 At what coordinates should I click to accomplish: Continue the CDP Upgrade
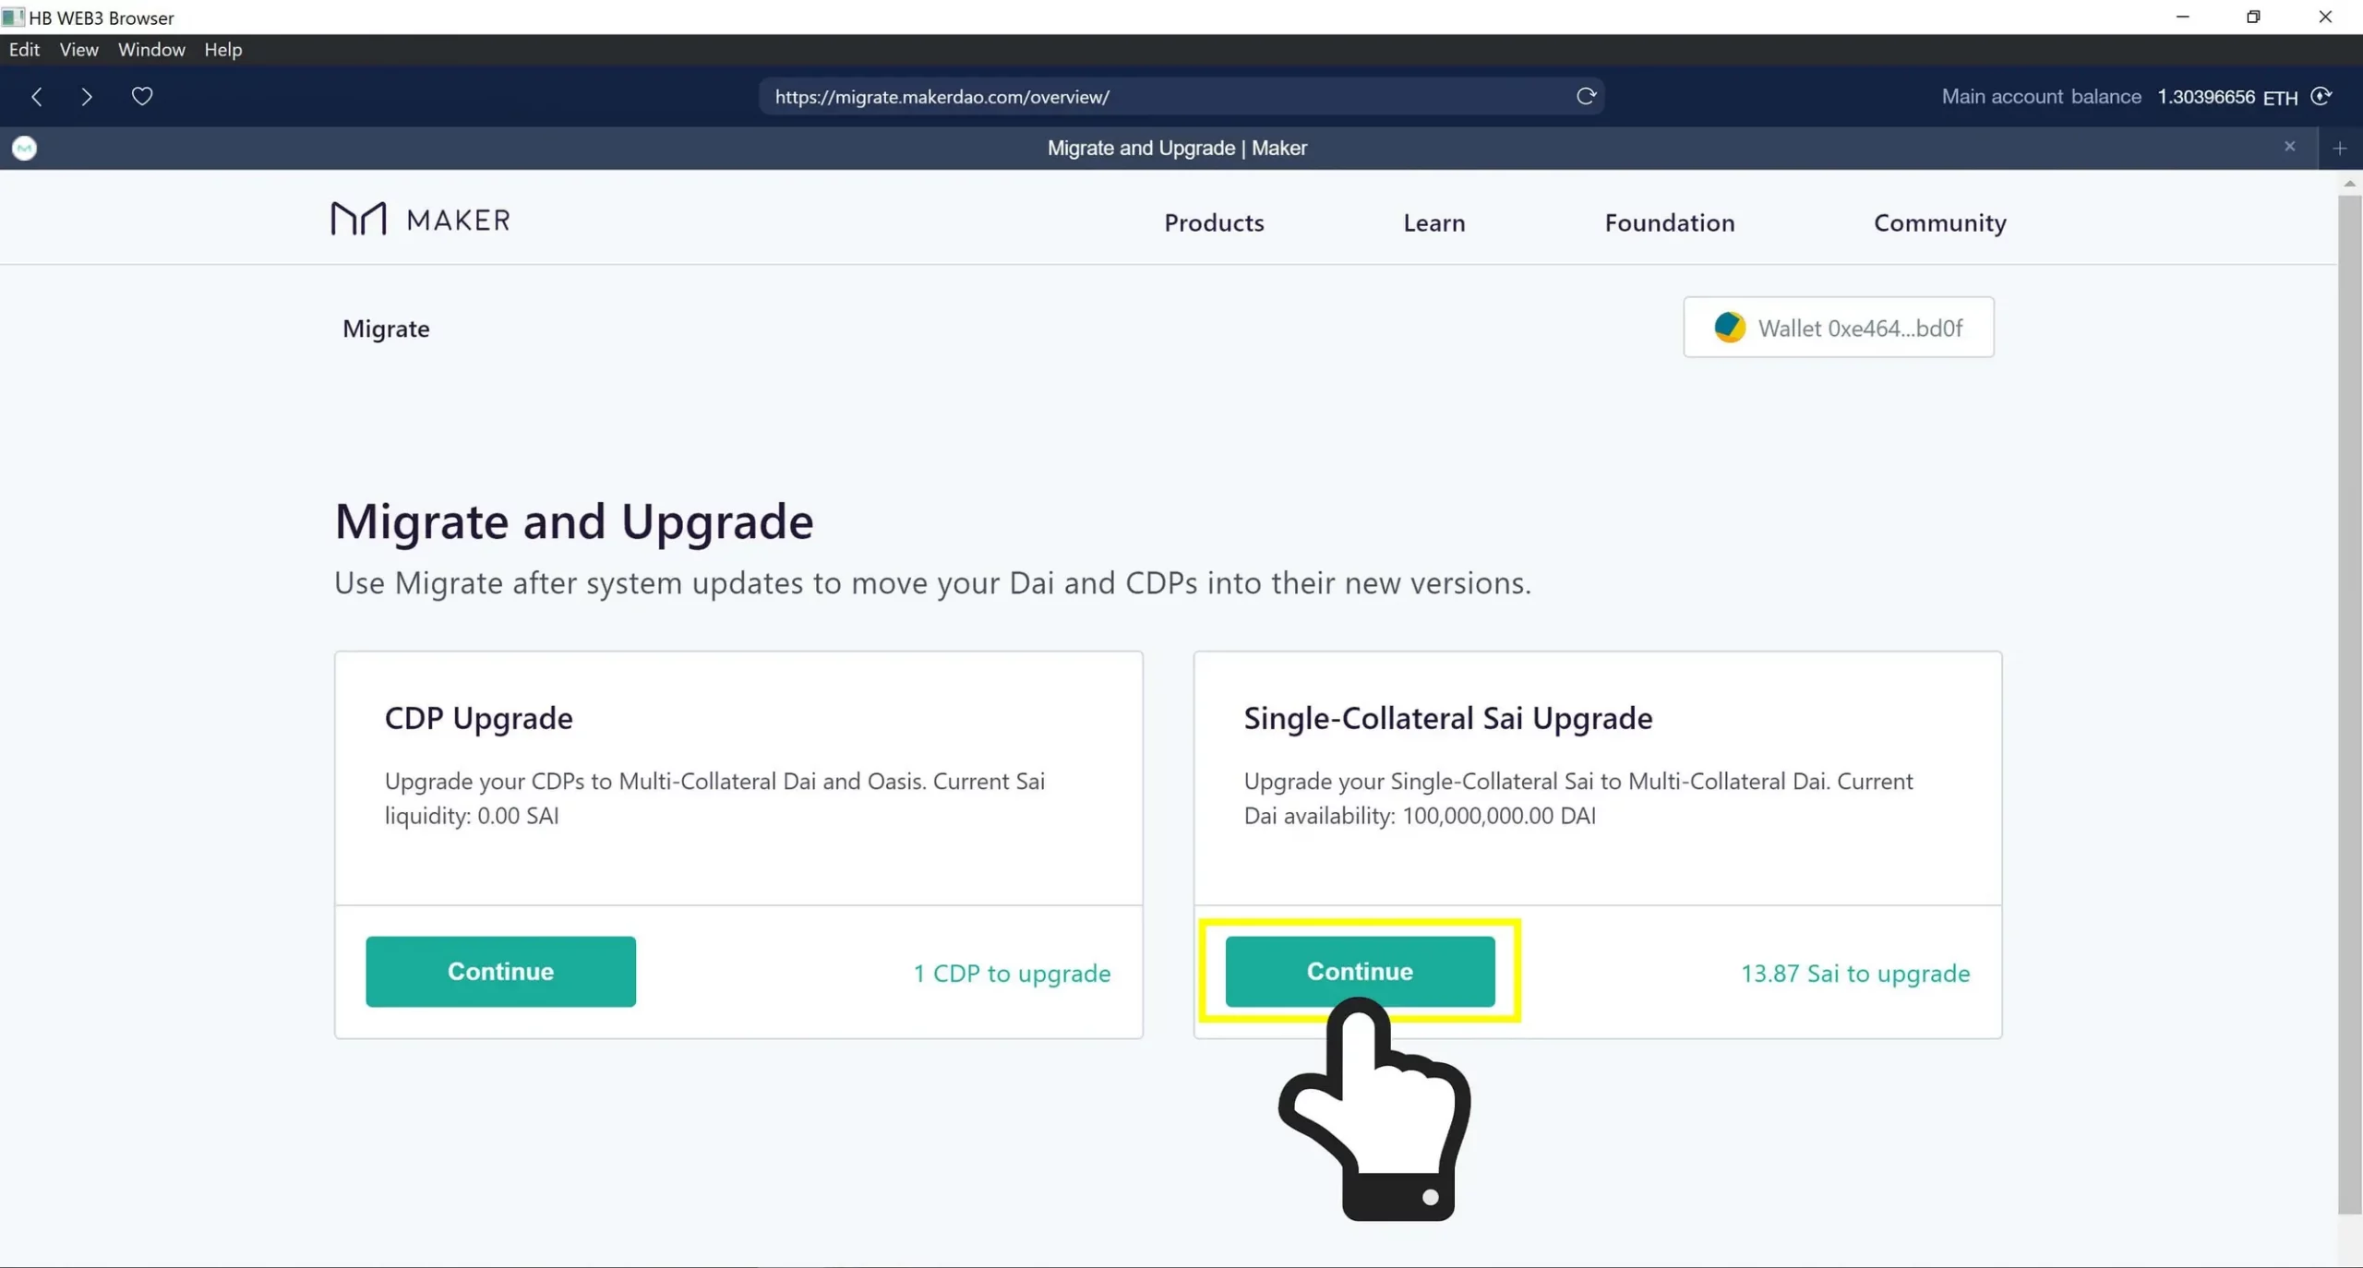(x=500, y=971)
